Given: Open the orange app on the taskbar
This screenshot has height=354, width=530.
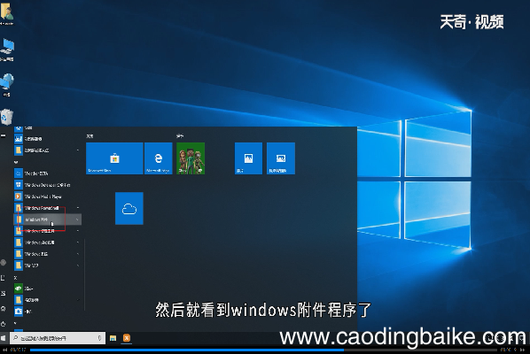Looking at the screenshot, I should coord(127,338).
